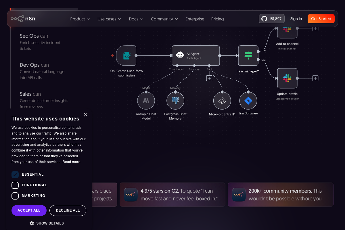Viewport: 345px width, 230px height.
Task: Open the Enterprise page from navigation
Action: [195, 19]
